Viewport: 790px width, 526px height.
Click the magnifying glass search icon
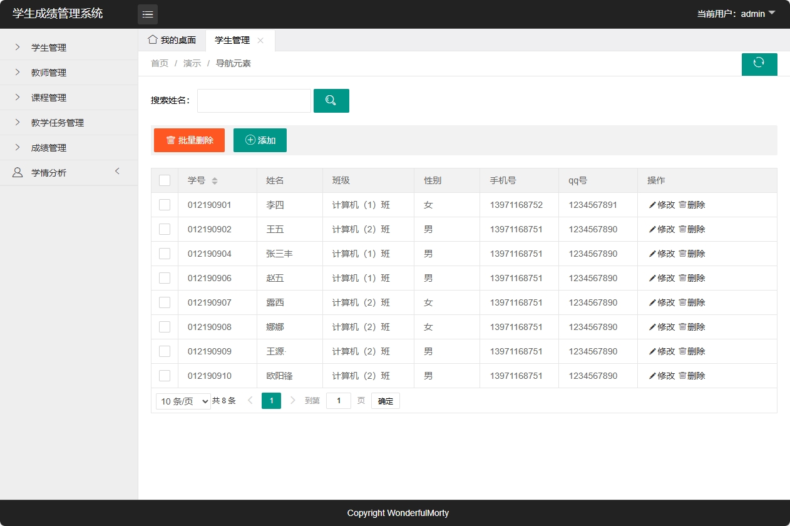point(331,100)
